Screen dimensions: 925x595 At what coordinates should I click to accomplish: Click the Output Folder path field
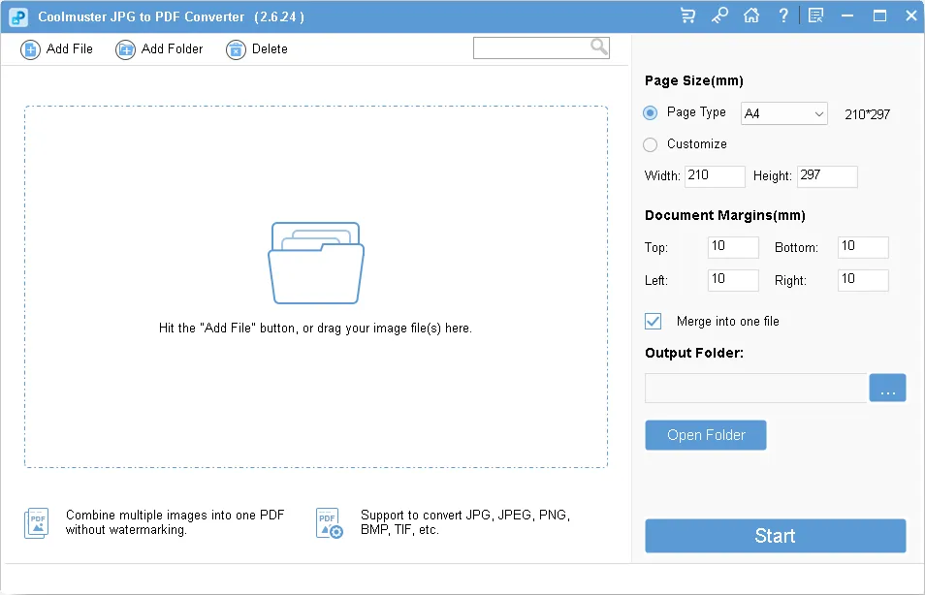(x=755, y=389)
